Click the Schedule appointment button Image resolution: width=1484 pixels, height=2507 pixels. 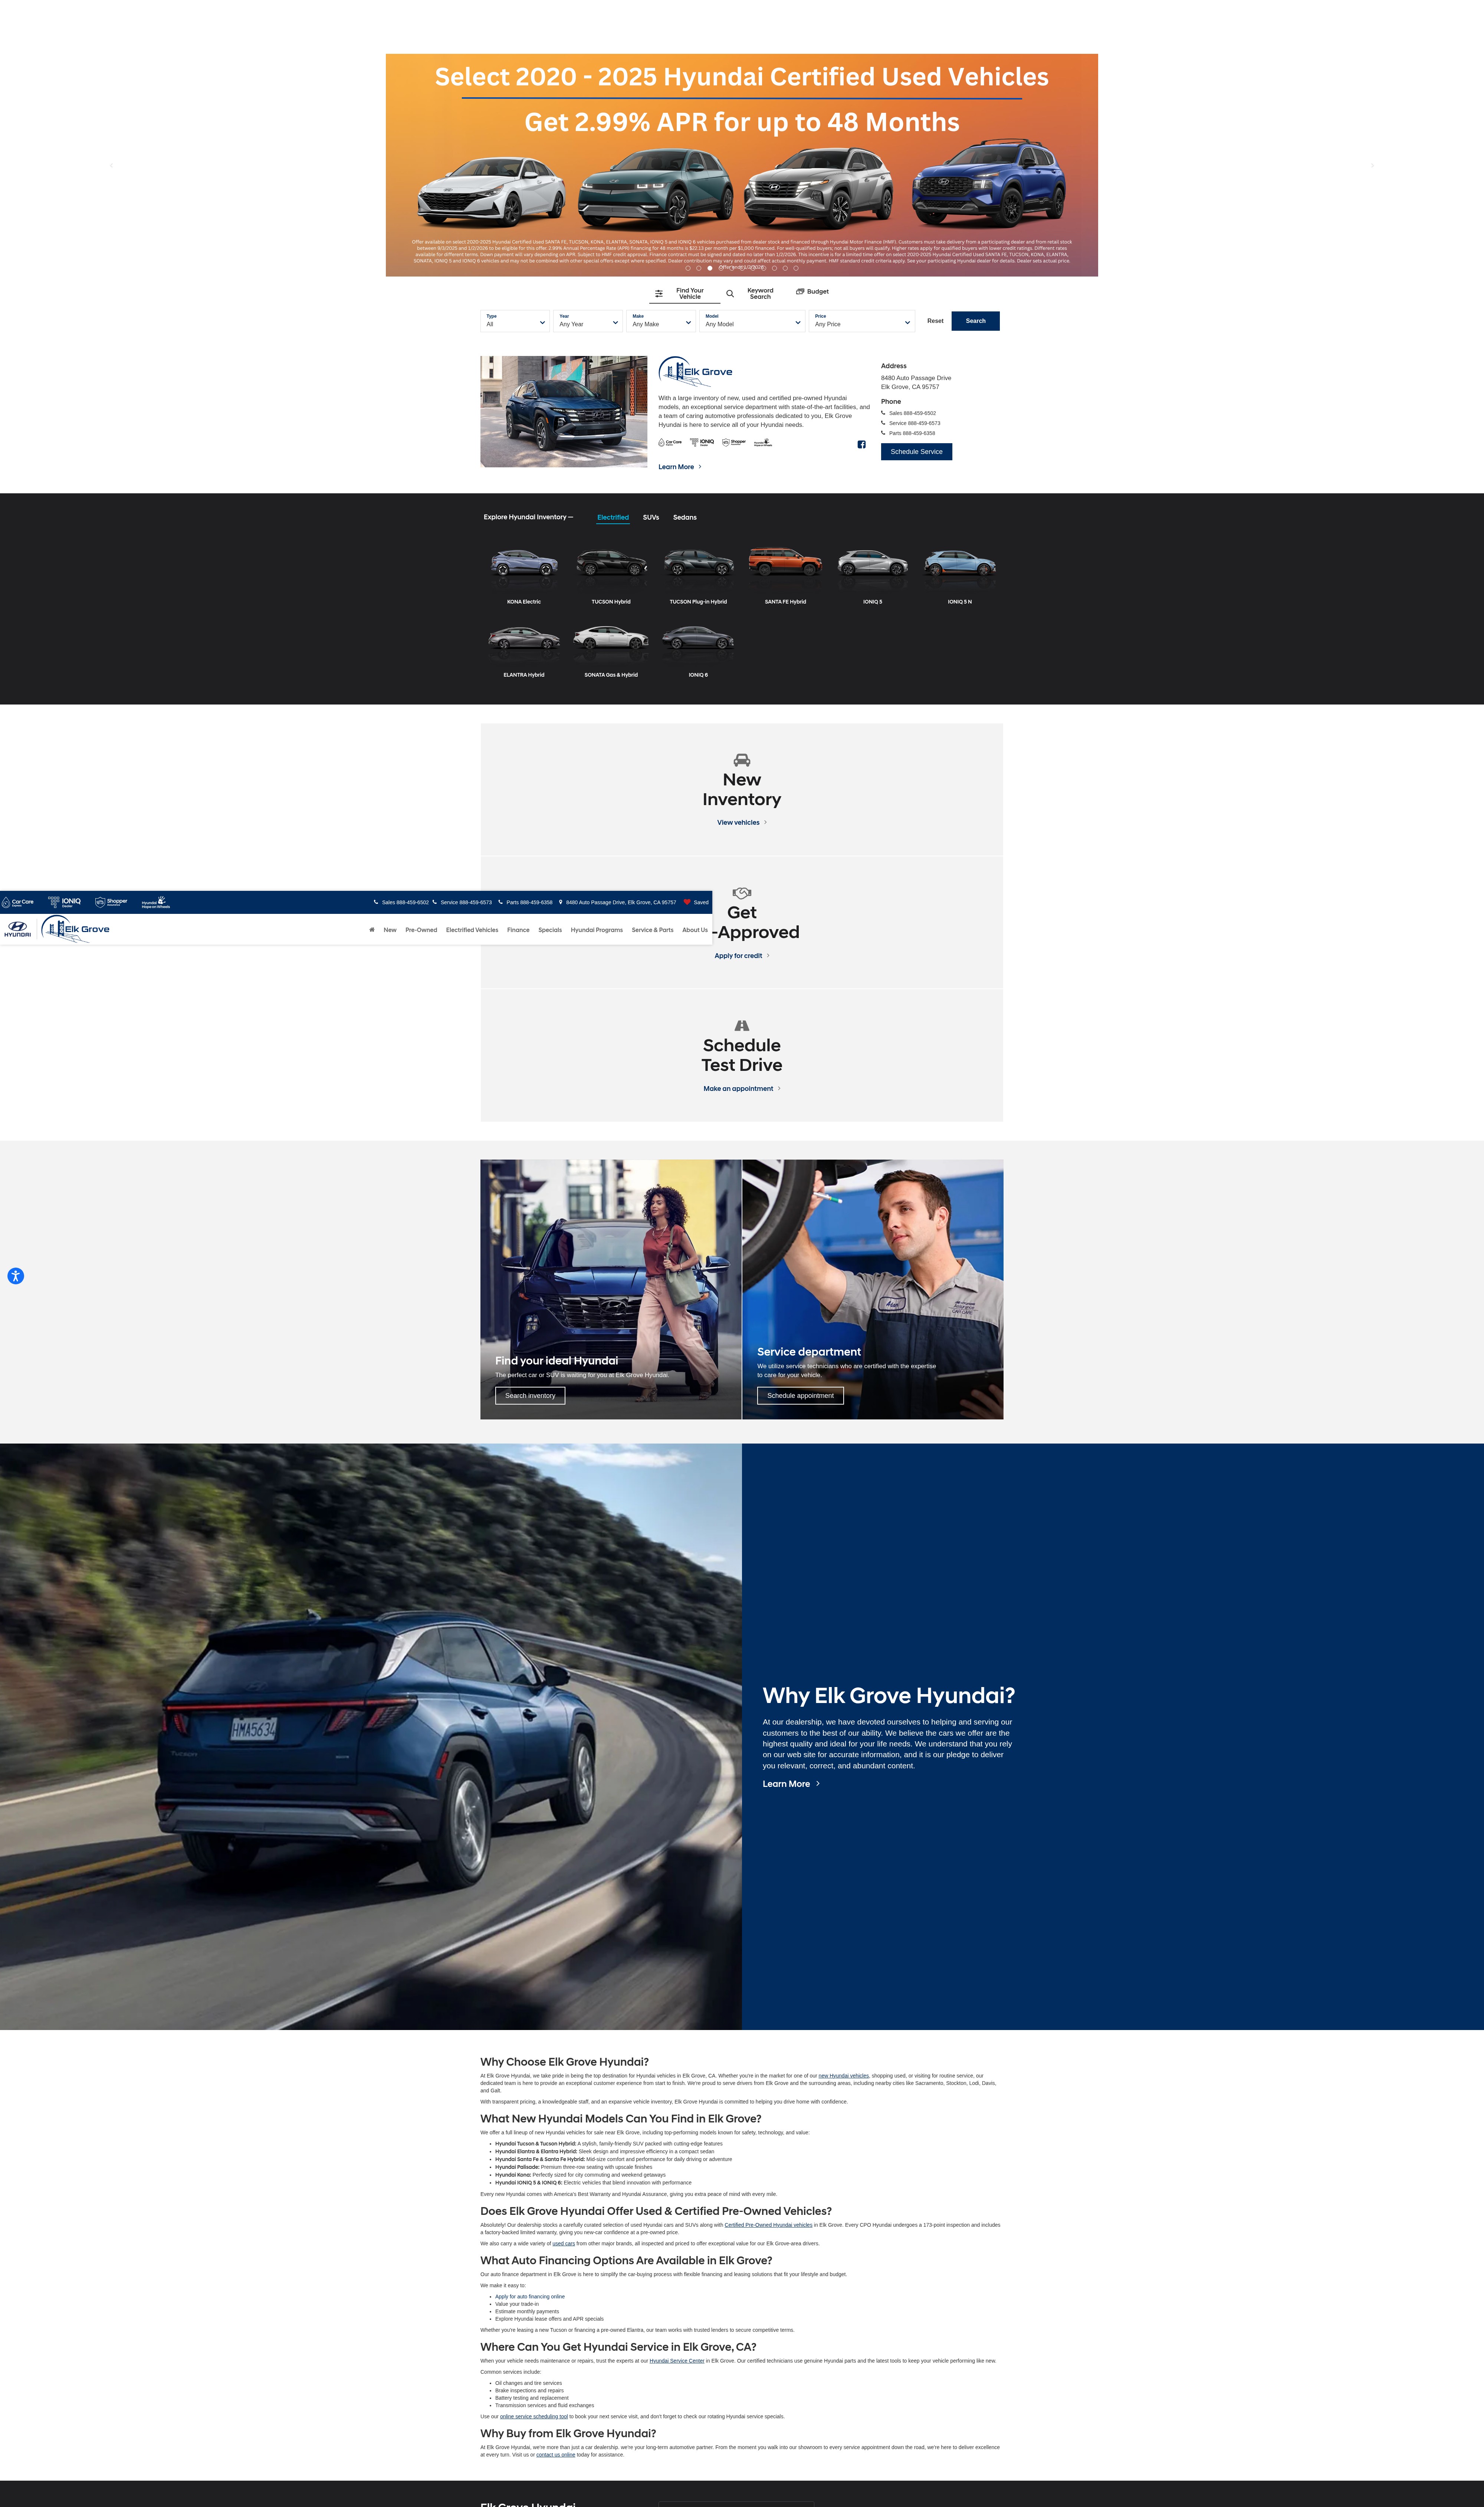(x=800, y=1396)
